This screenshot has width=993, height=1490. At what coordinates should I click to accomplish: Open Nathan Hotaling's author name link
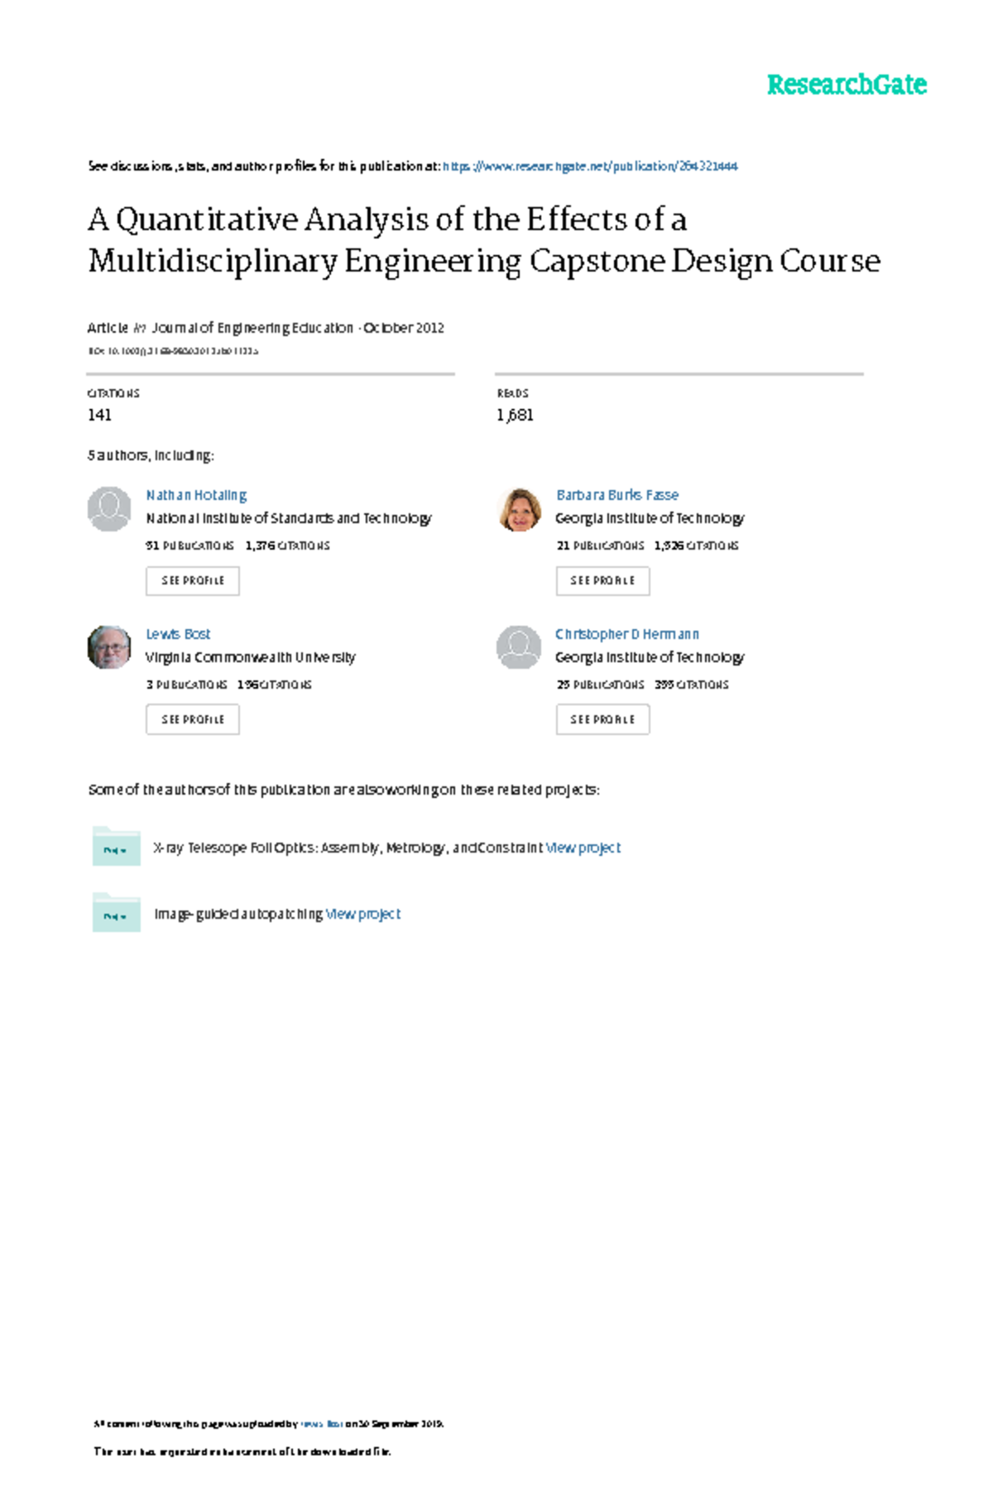pyautogui.click(x=196, y=495)
